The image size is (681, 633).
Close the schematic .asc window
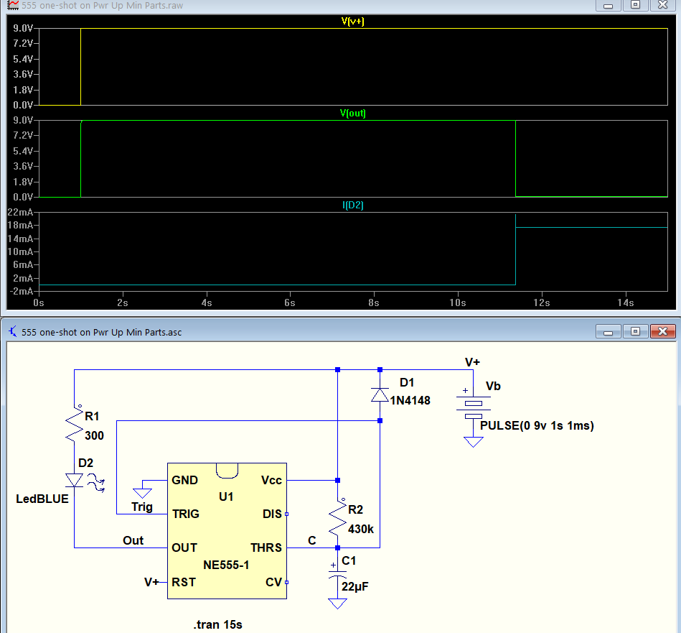[663, 332]
